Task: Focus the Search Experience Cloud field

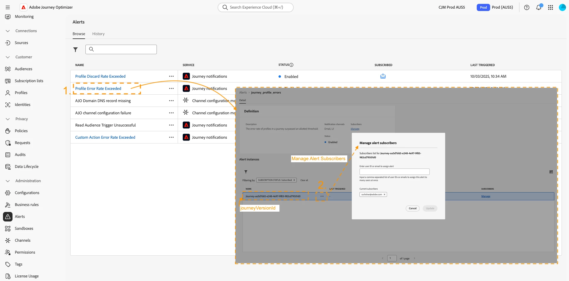Action: [256, 7]
